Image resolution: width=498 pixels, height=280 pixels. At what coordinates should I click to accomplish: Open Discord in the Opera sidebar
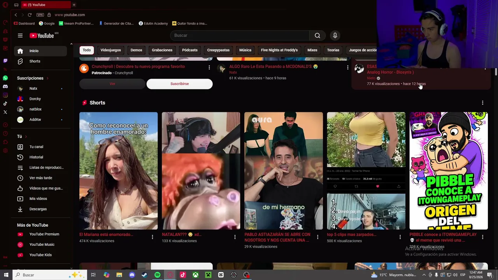point(5,86)
